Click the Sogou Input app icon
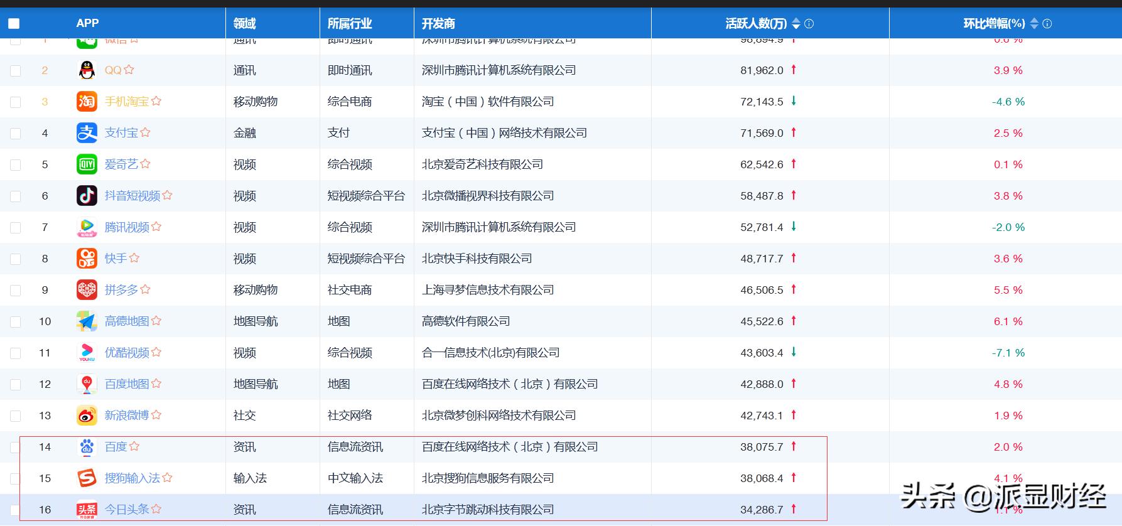The image size is (1122, 526). [x=87, y=478]
